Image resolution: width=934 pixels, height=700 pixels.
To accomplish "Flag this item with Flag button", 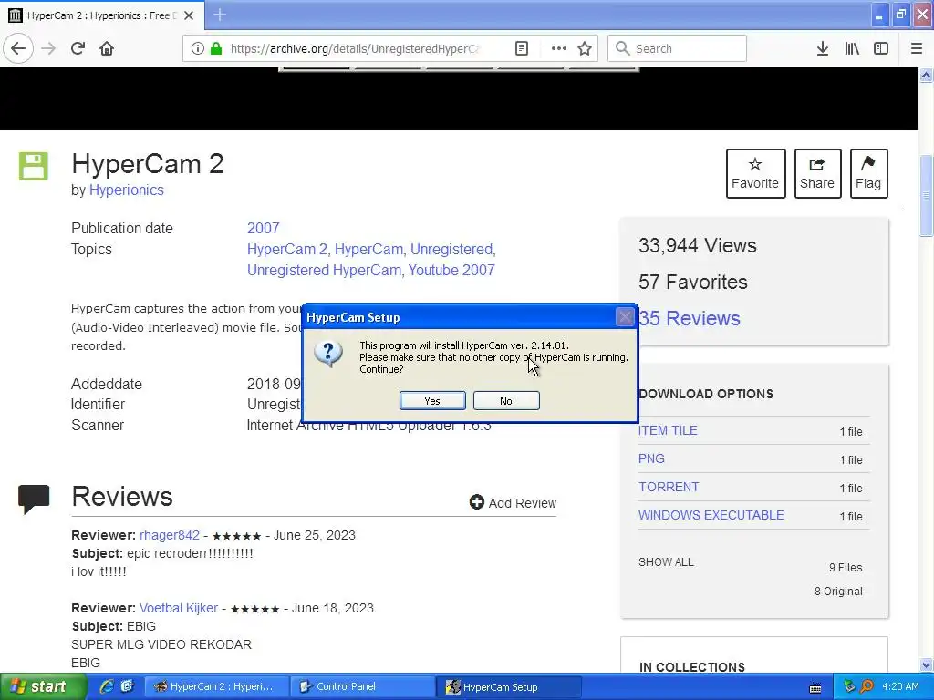I will [868, 173].
